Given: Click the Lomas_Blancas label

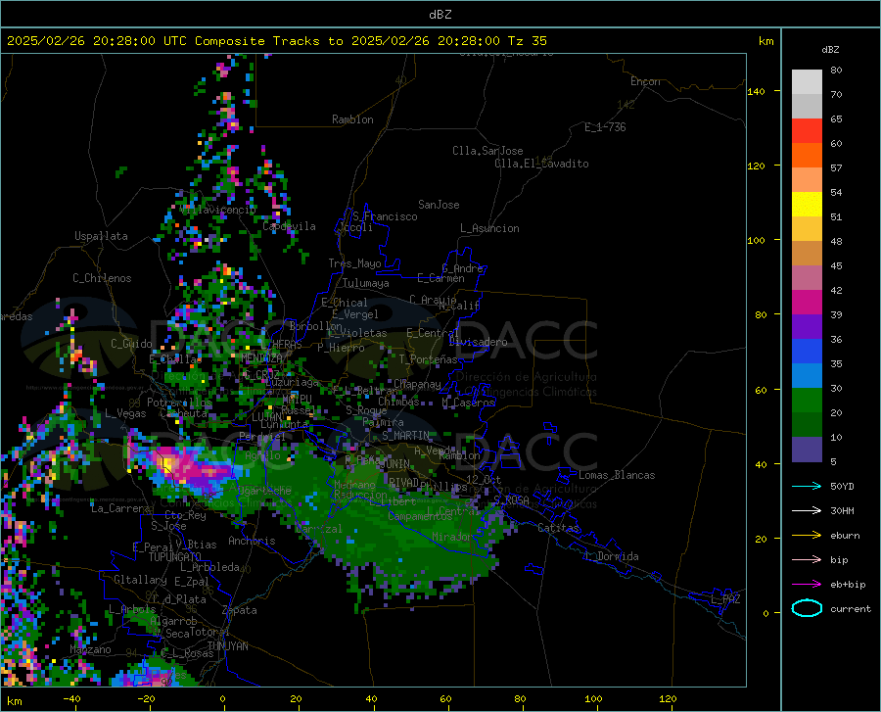Looking at the screenshot, I should (617, 475).
